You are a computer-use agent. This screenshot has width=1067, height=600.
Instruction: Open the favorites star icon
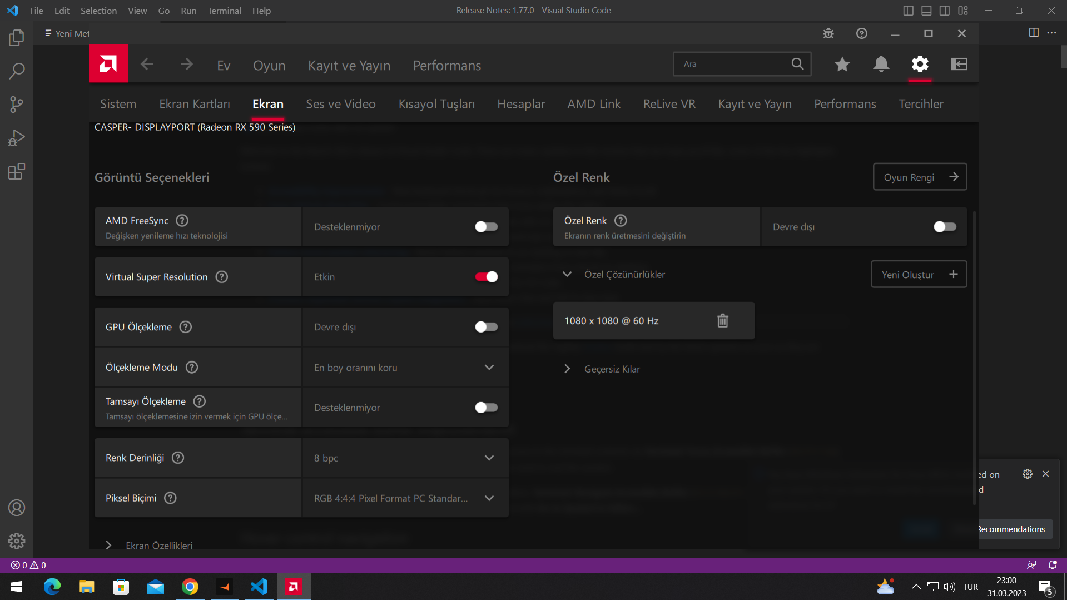(x=842, y=65)
